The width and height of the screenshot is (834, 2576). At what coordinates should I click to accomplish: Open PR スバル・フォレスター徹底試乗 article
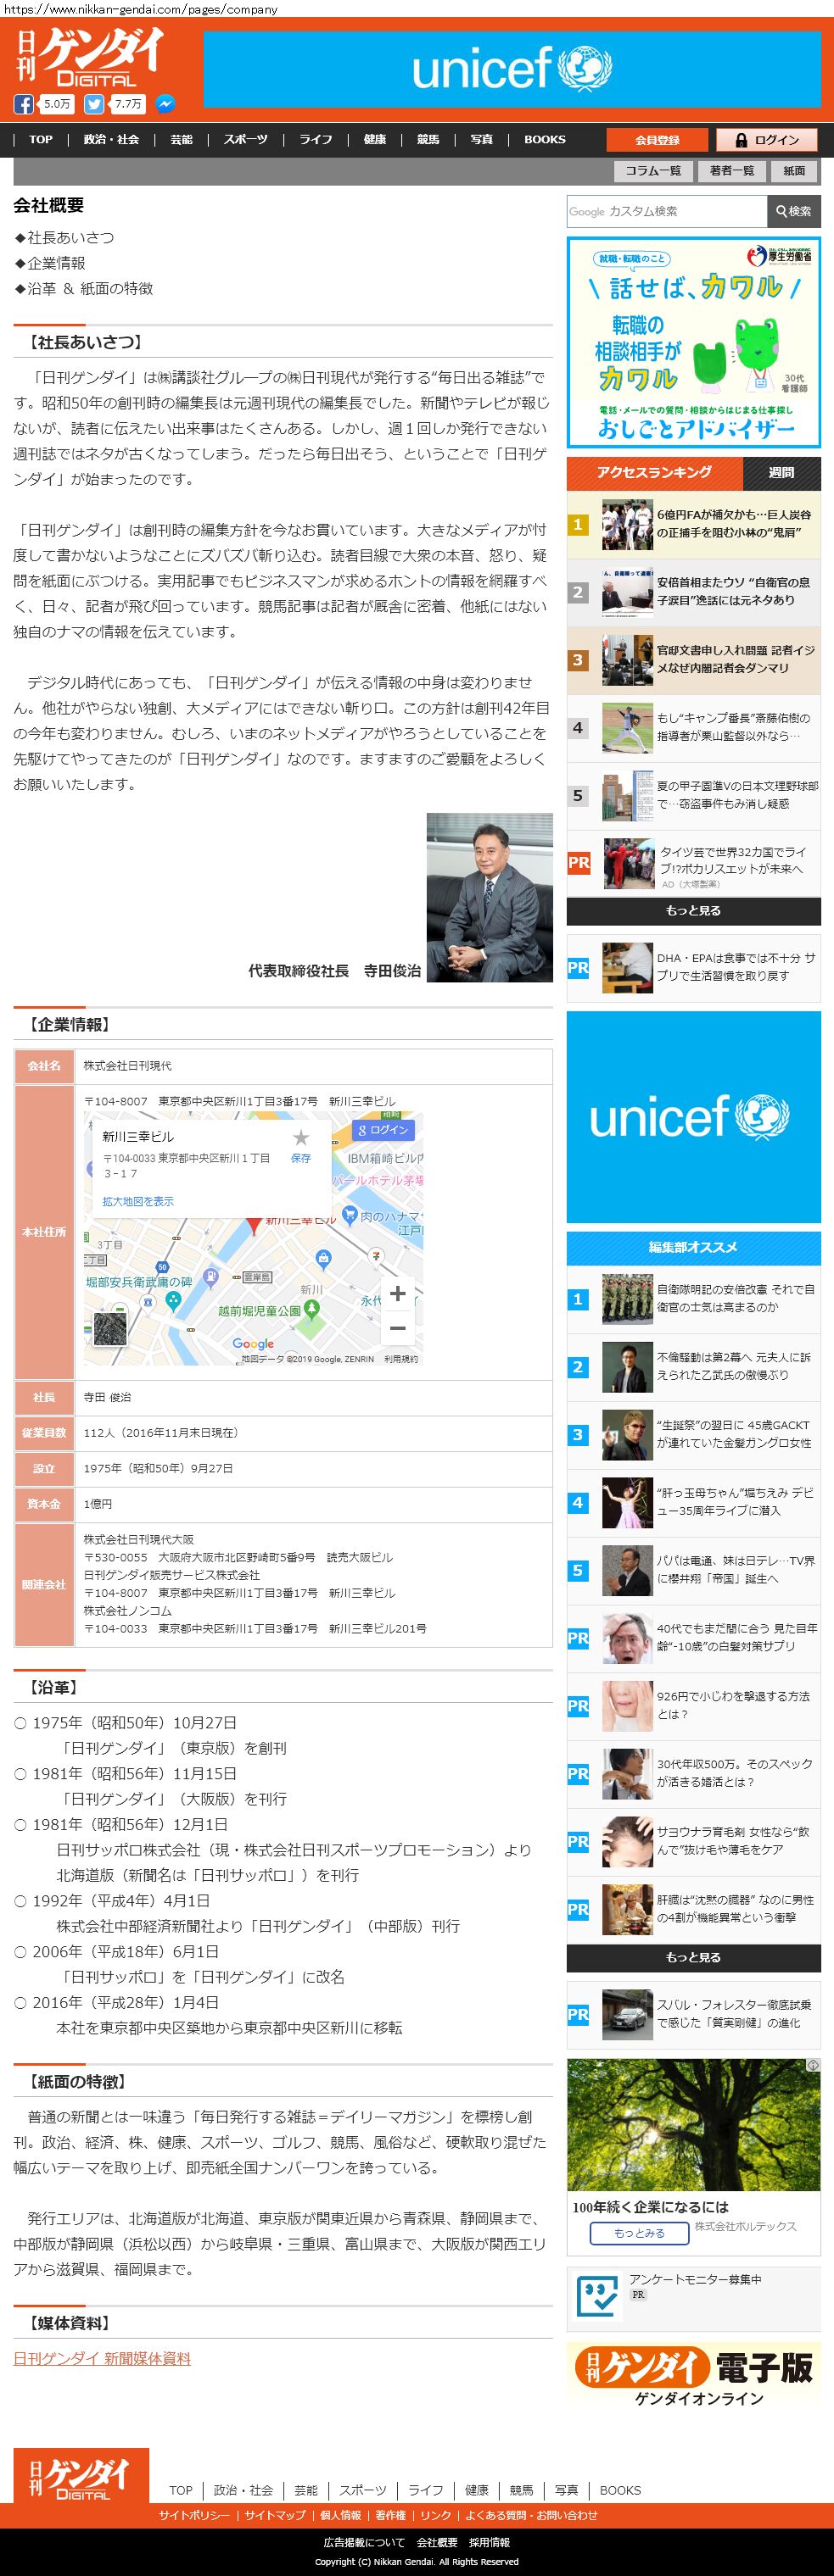(693, 2014)
